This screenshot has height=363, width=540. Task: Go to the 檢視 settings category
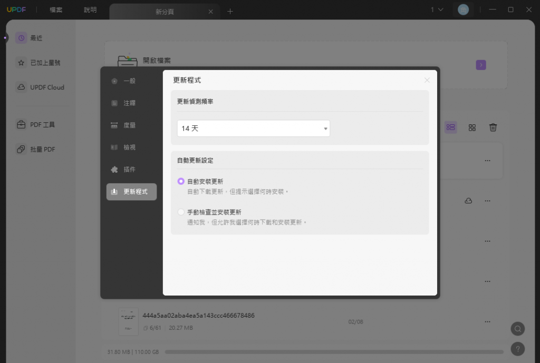[131, 148]
